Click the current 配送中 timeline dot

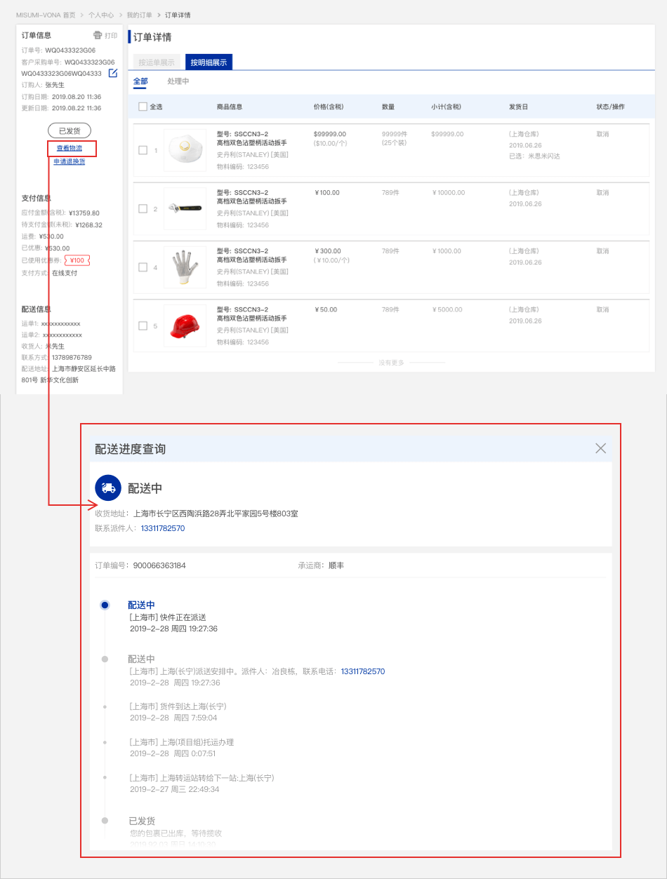[105, 605]
